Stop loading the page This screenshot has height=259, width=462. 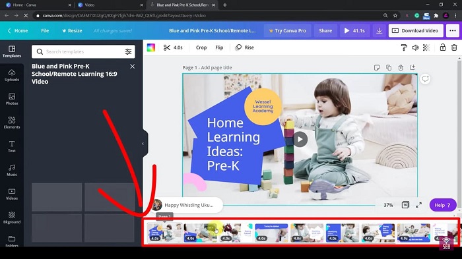click(26, 16)
